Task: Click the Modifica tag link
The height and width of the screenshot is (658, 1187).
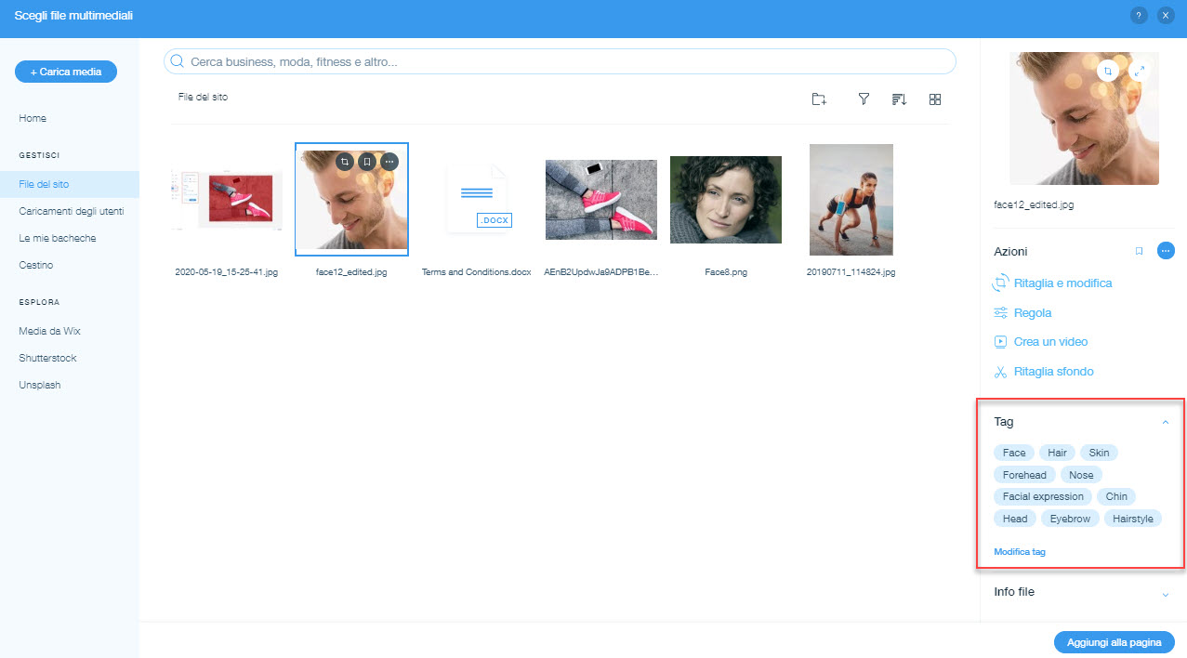Action: (1020, 552)
